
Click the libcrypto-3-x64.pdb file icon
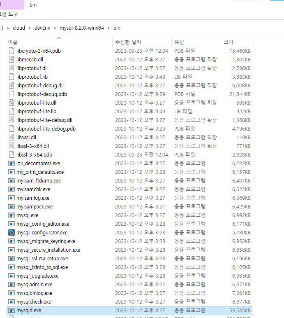tap(12, 51)
